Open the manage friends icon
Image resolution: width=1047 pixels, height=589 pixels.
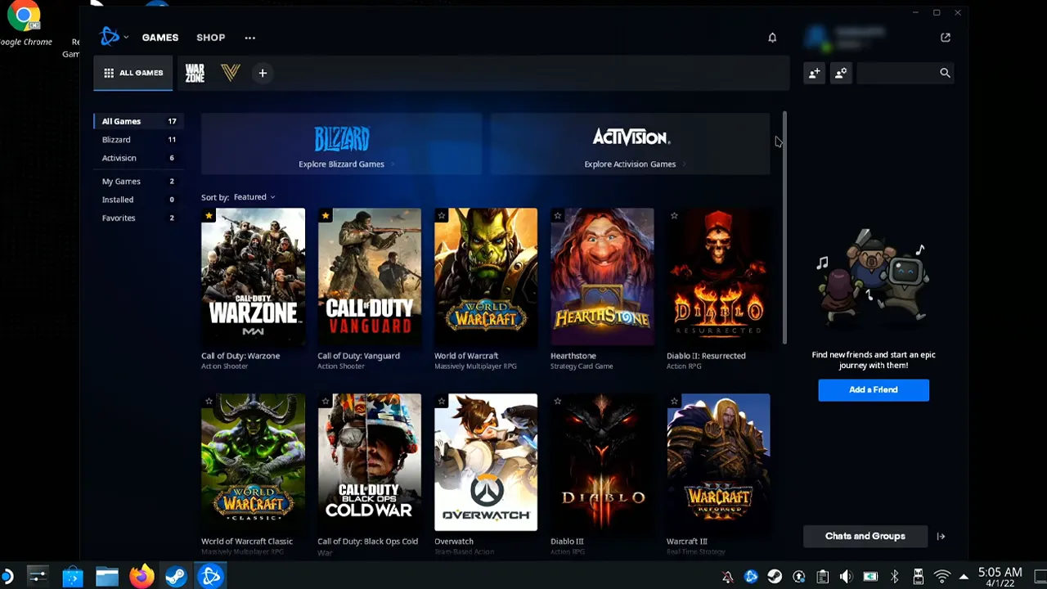(841, 73)
